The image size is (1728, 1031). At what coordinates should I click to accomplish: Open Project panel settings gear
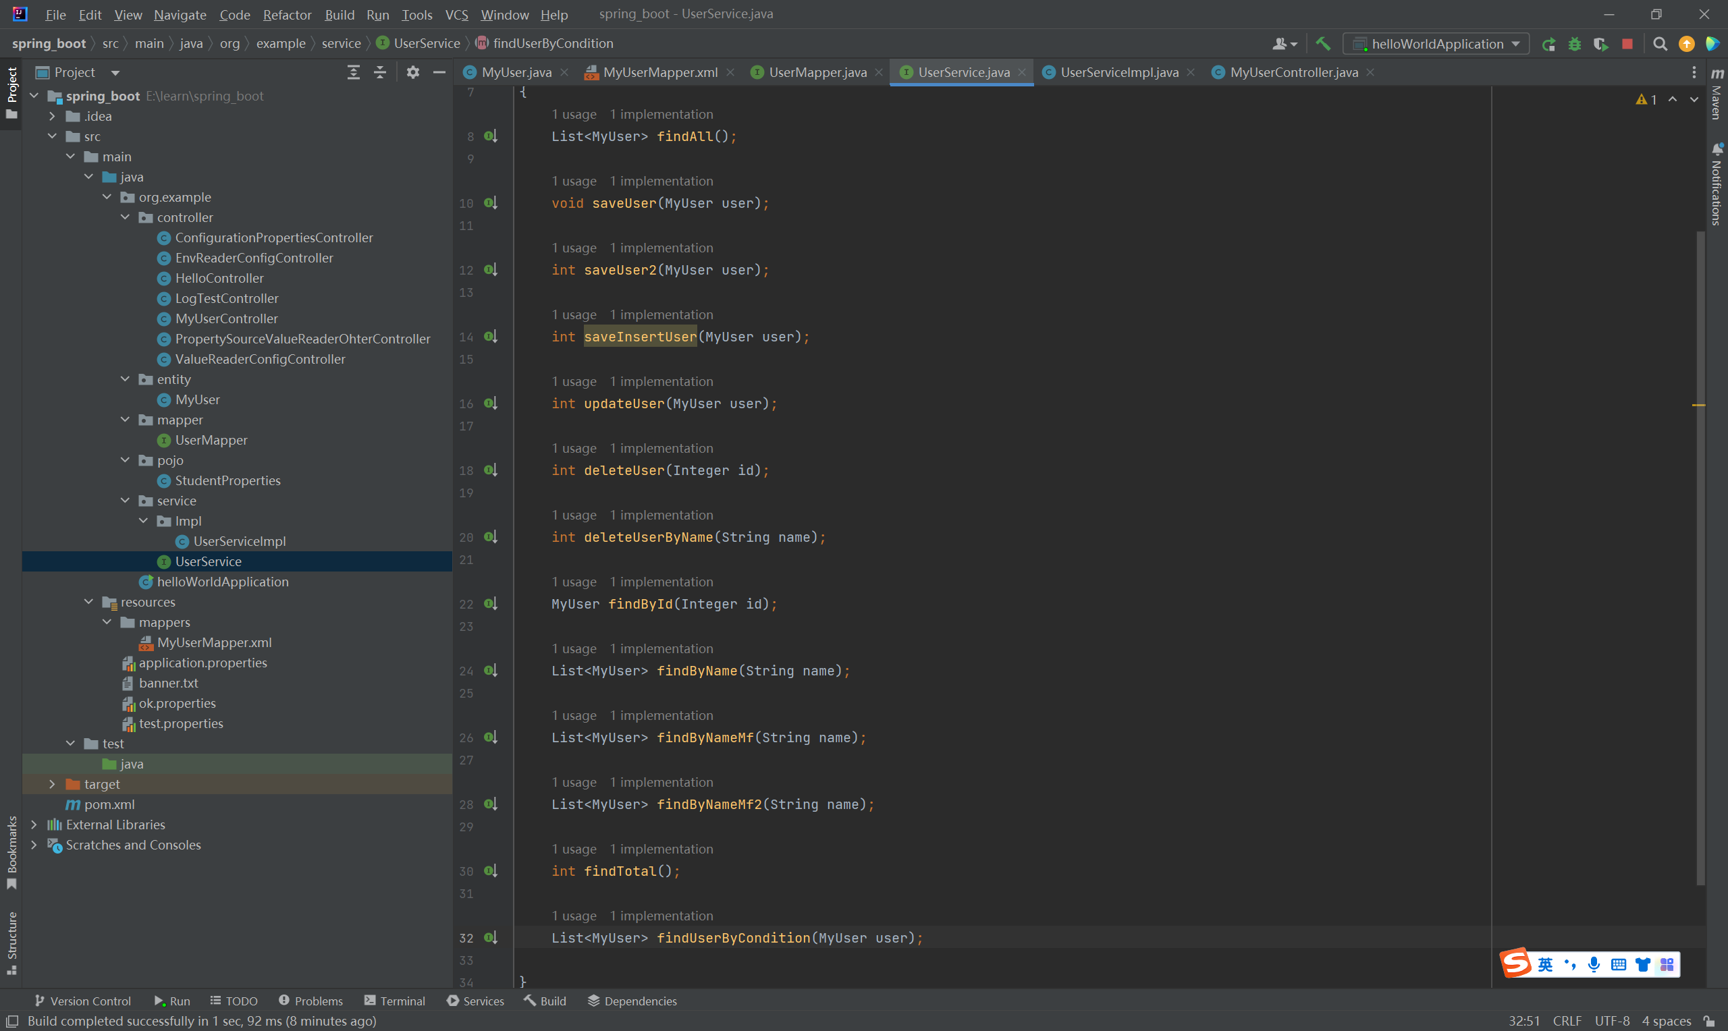click(412, 72)
